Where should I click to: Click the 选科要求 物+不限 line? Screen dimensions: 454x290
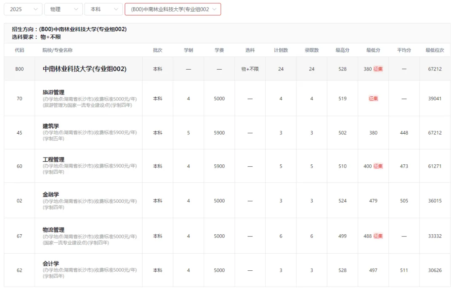coord(37,37)
